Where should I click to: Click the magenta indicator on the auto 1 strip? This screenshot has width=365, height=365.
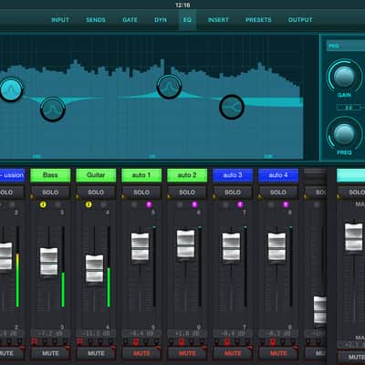pos(149,204)
